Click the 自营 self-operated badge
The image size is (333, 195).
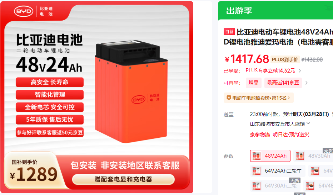[x=229, y=32]
